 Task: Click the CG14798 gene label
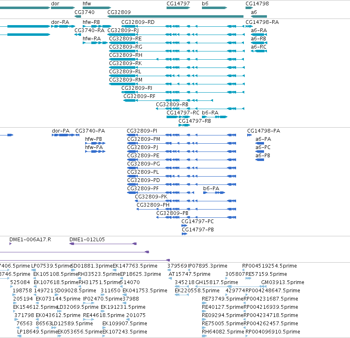pos(257,4)
